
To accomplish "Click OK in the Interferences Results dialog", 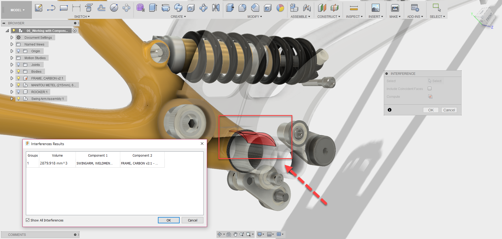I will (168, 220).
